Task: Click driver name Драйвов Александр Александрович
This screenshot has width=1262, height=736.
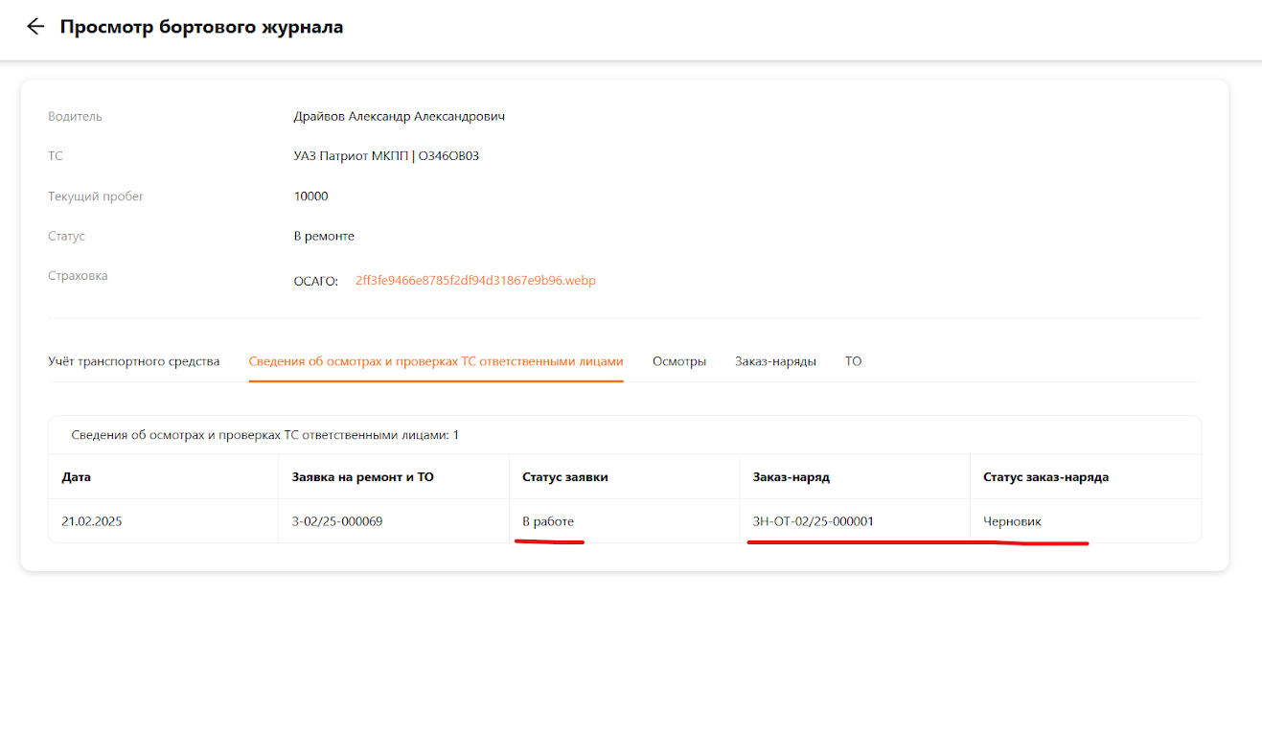Action: click(x=399, y=116)
